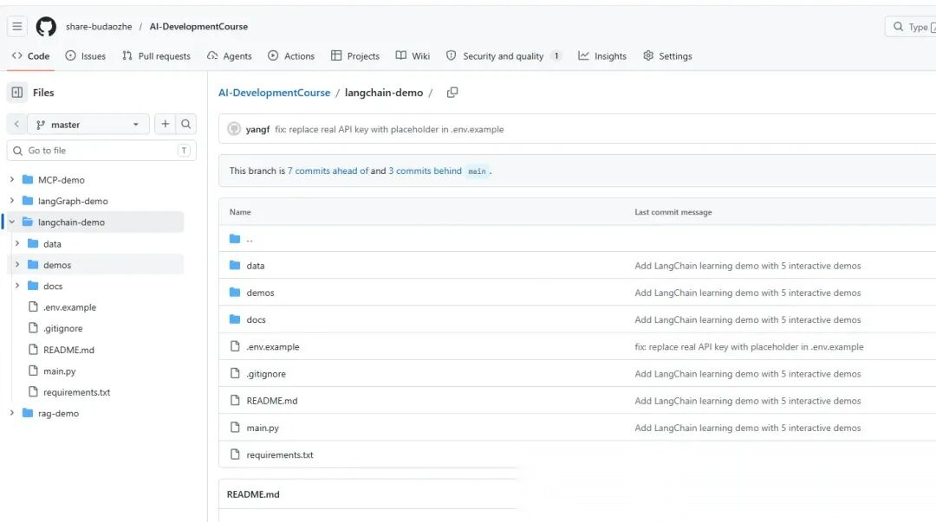The image size is (936, 522).
Task: Expand the langGraph-demo folder chevron
Action: pos(11,201)
